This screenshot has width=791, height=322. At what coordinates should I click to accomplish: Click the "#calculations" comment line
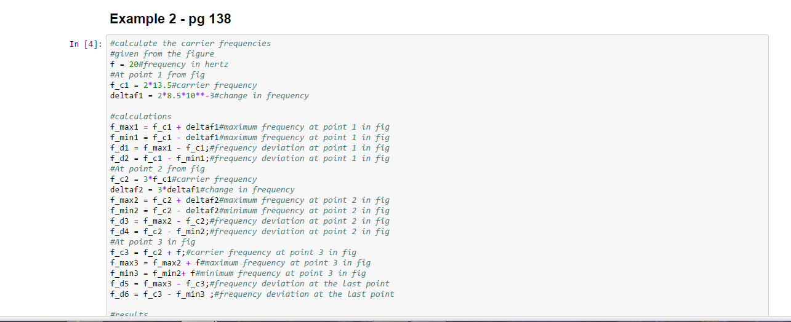[x=141, y=117]
